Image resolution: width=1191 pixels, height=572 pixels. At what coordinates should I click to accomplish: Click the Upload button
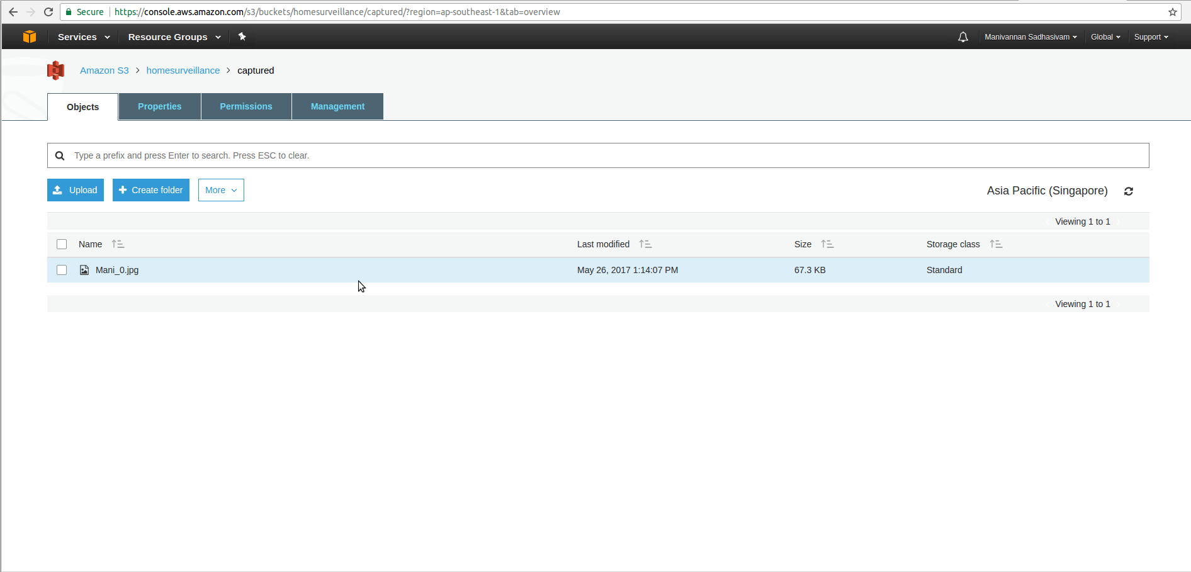pos(76,190)
